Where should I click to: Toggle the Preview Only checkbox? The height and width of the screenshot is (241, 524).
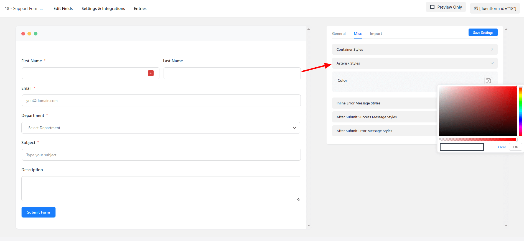[x=432, y=7]
